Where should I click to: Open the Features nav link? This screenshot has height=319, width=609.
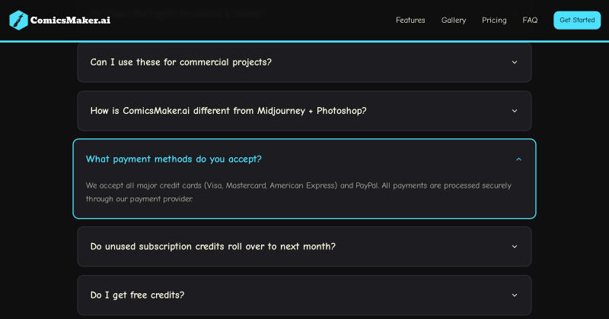tap(410, 21)
